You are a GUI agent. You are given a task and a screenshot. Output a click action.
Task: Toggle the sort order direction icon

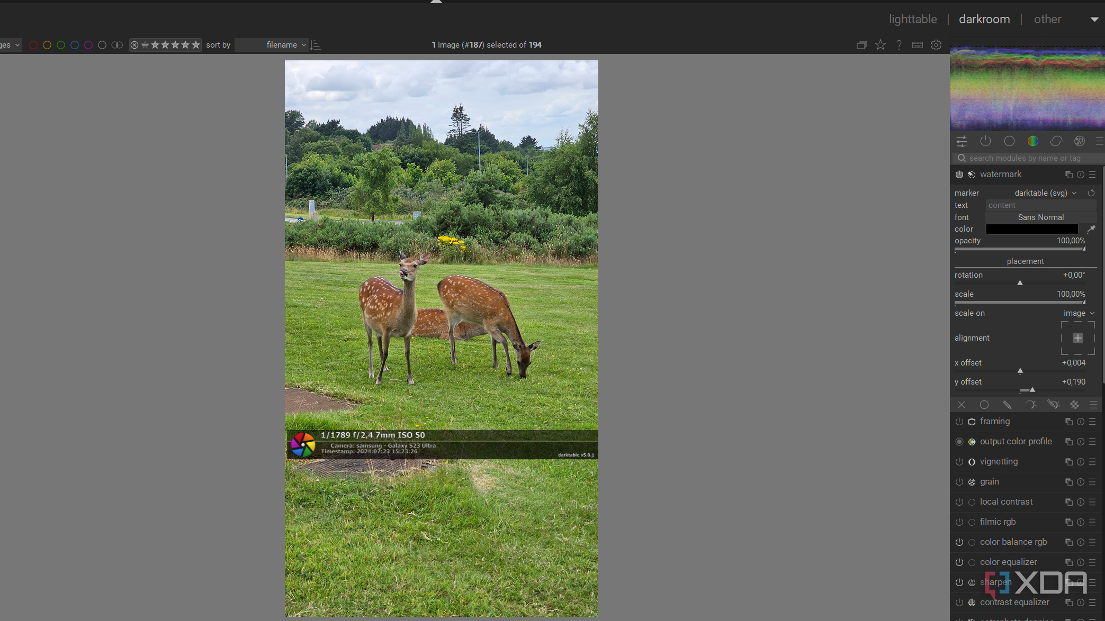tap(316, 45)
